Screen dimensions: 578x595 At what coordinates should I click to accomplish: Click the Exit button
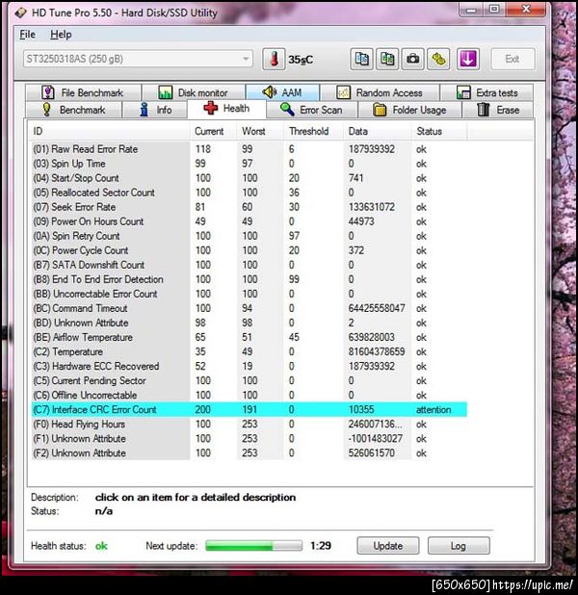pyautogui.click(x=512, y=59)
